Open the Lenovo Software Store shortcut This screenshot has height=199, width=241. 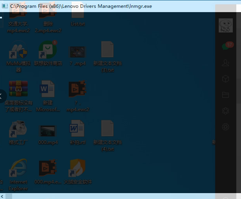tap(48, 52)
